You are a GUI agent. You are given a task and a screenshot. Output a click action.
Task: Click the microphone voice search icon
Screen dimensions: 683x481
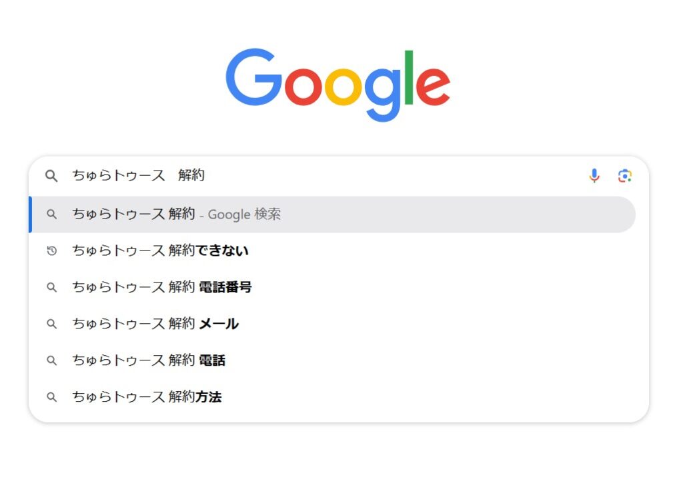[x=594, y=176]
